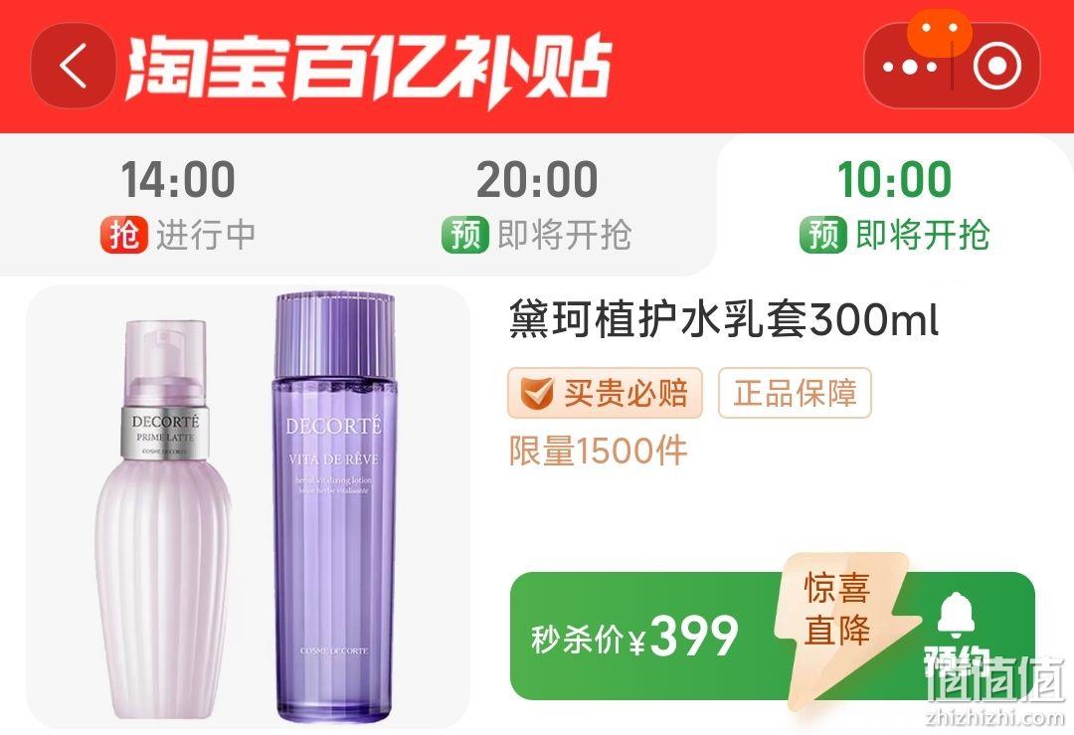Image resolution: width=1074 pixels, height=735 pixels.
Task: Switch to the 14:00 进行中 tab
Action: point(178,205)
